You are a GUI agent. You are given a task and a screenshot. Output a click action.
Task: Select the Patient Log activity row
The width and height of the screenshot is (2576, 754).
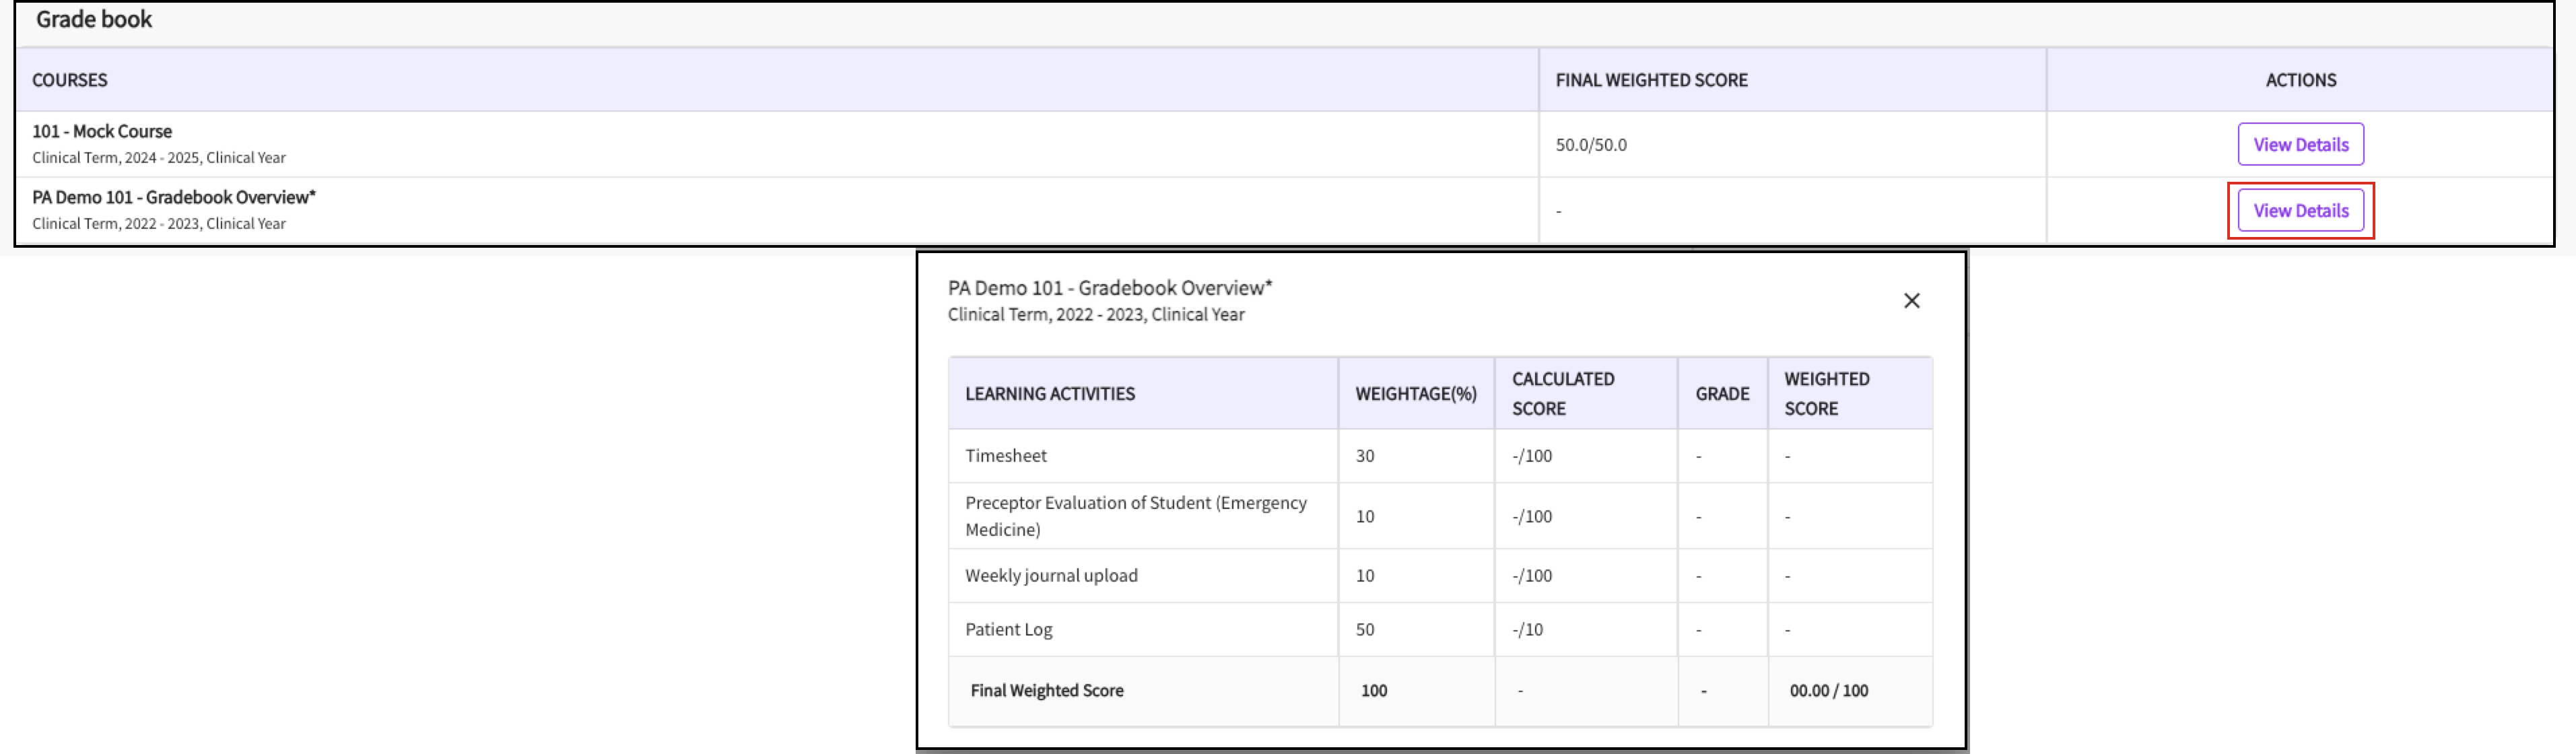(x=1008, y=630)
